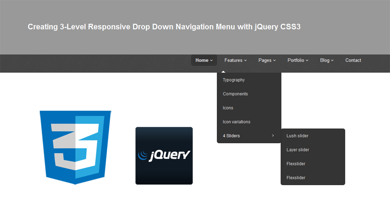
Task: Expand the Features dropdown menu
Action: tap(235, 60)
